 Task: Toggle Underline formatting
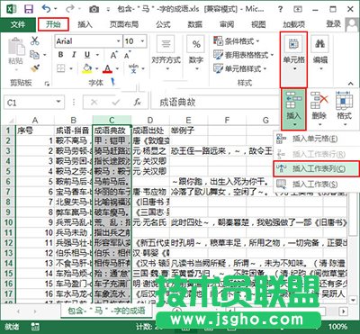pos(87,55)
